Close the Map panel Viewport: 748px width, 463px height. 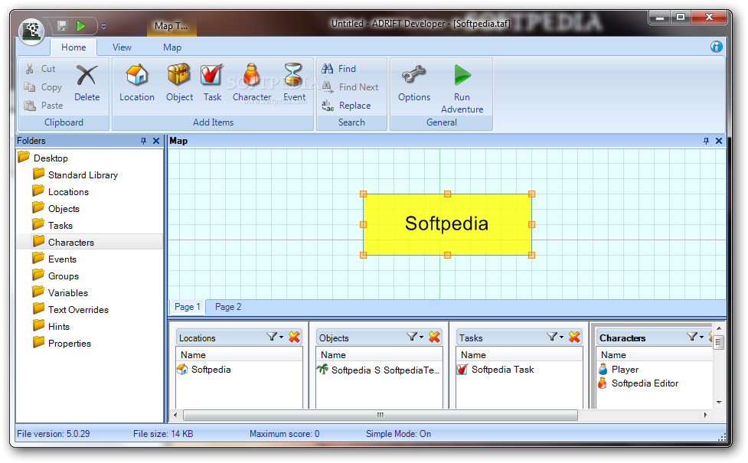(x=719, y=141)
